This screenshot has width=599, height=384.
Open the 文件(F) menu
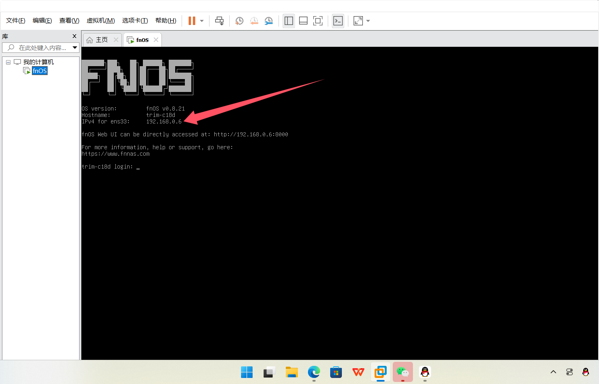coord(16,21)
